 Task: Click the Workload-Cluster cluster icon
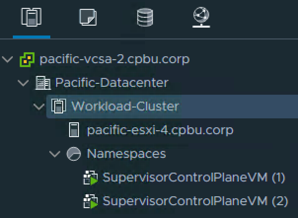(x=59, y=106)
